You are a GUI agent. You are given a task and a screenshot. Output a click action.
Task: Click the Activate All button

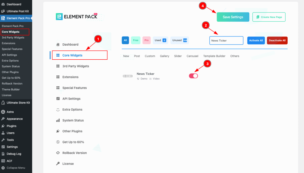[x=256, y=40]
